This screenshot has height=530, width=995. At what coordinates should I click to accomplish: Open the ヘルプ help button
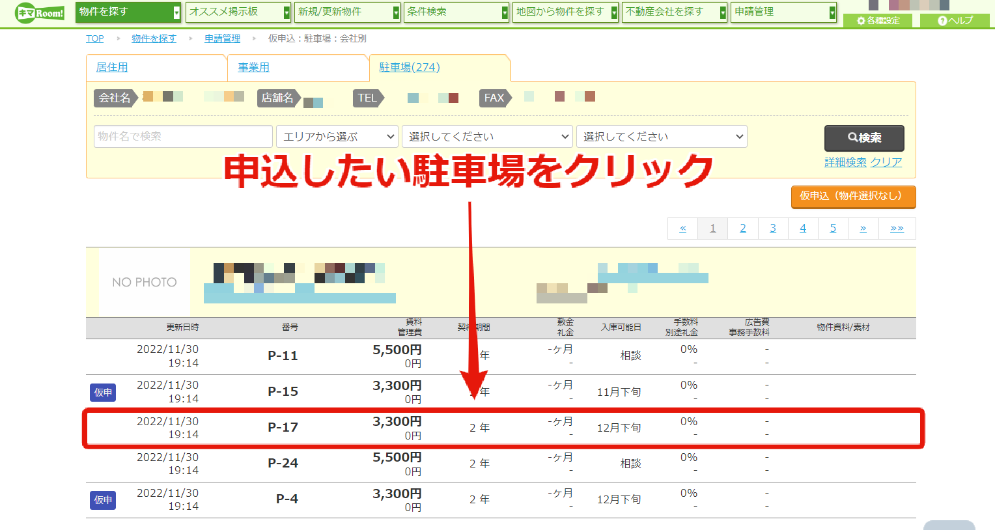(x=955, y=21)
